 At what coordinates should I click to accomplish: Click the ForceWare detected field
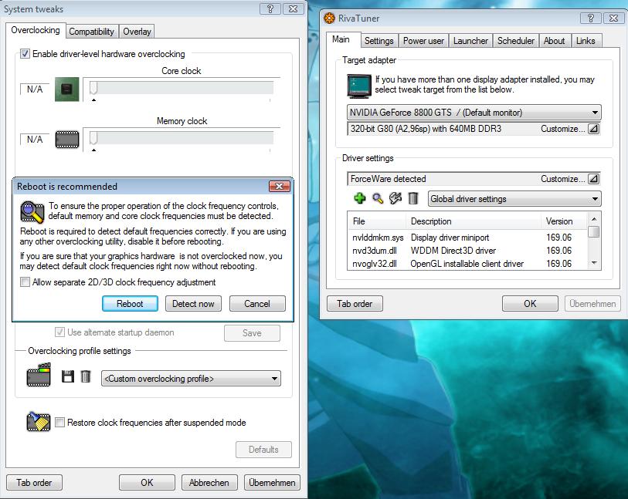pos(474,179)
